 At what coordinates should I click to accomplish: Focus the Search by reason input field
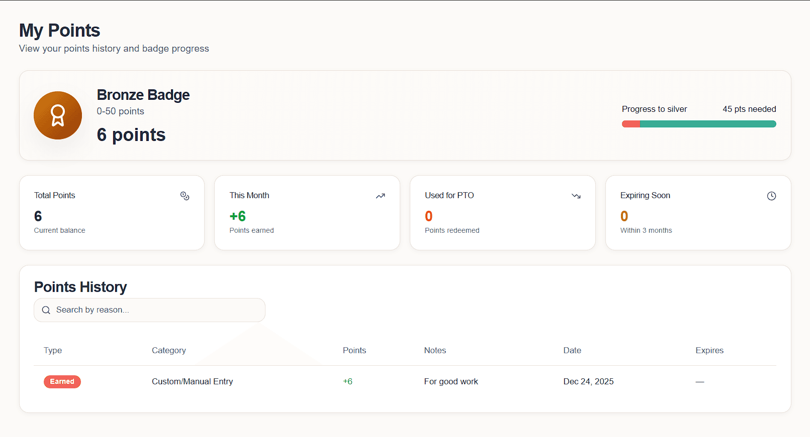[156, 310]
